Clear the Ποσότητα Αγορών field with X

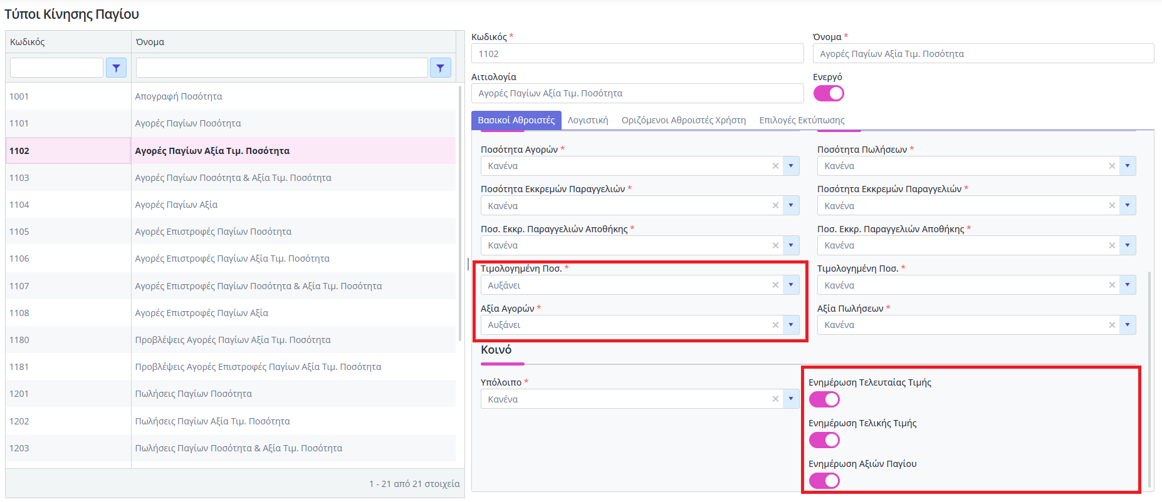[775, 166]
